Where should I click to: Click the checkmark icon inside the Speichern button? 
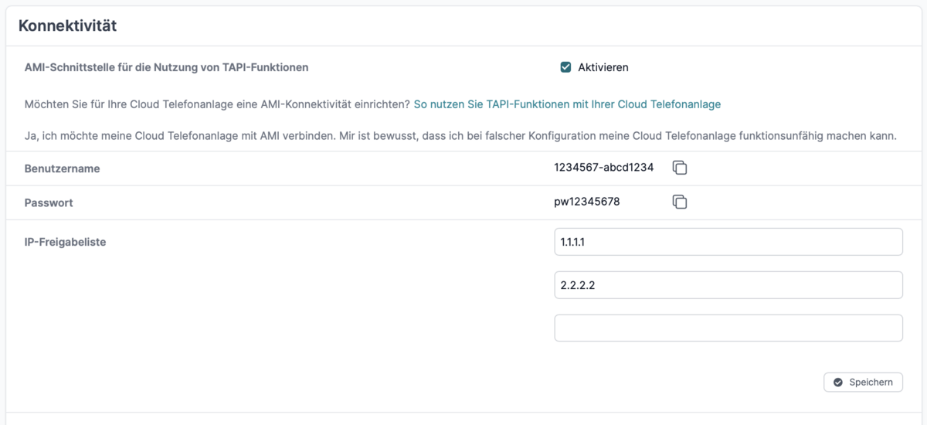(x=838, y=382)
